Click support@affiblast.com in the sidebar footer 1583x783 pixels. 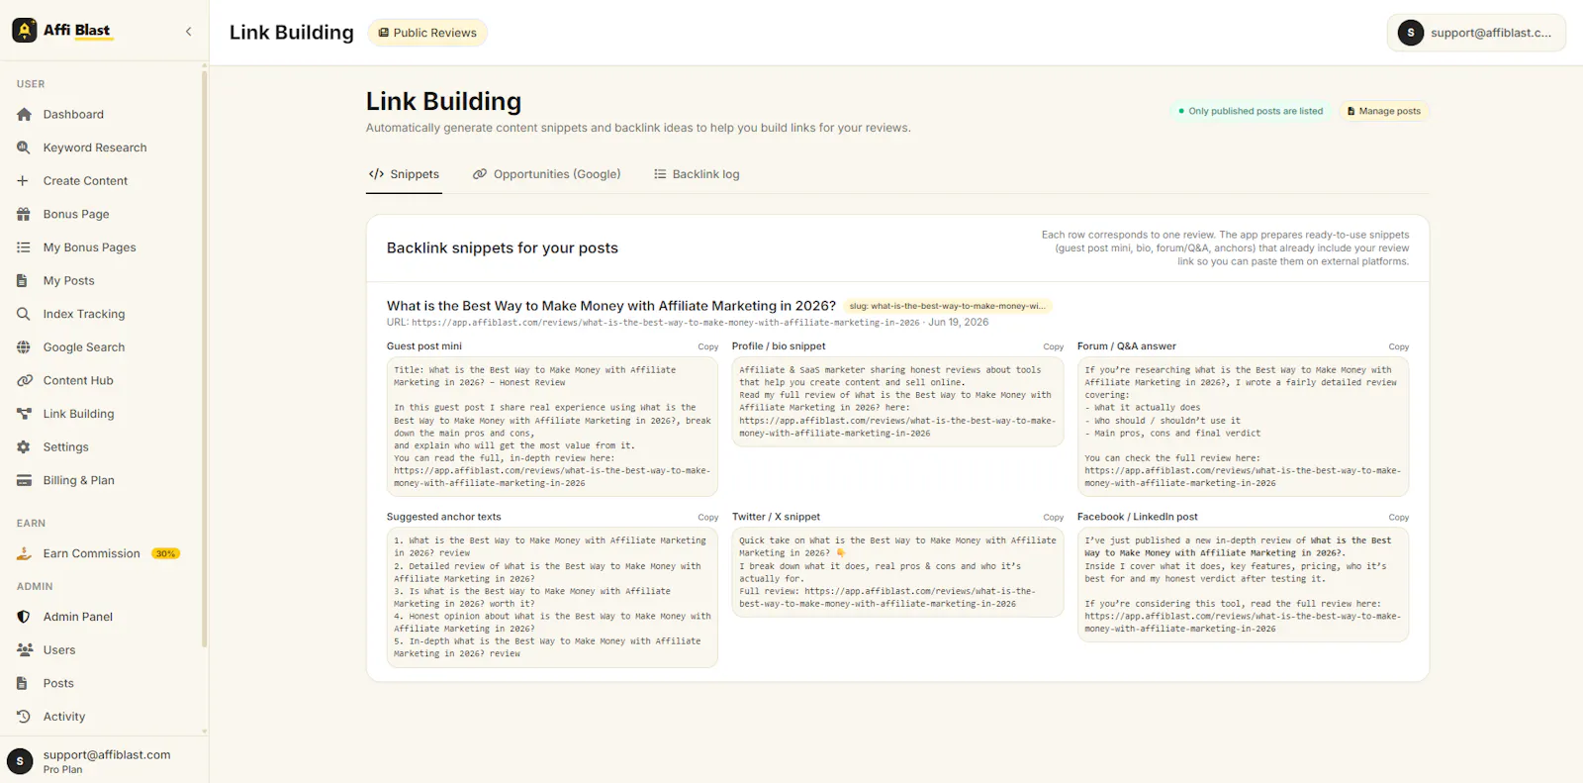(107, 754)
